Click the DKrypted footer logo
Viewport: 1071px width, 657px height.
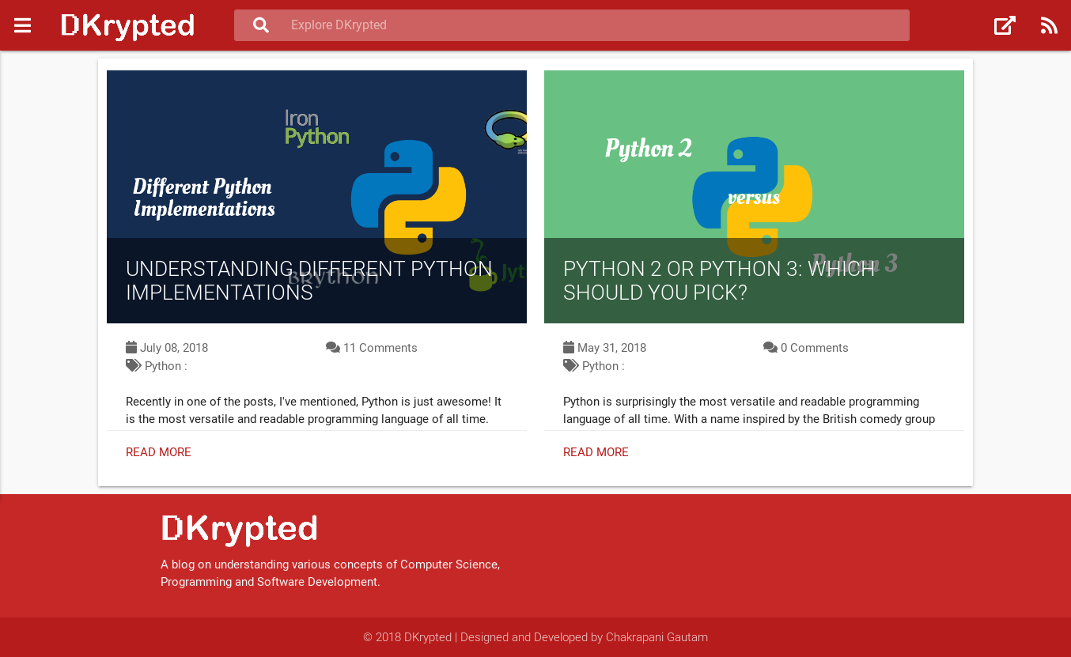(239, 530)
